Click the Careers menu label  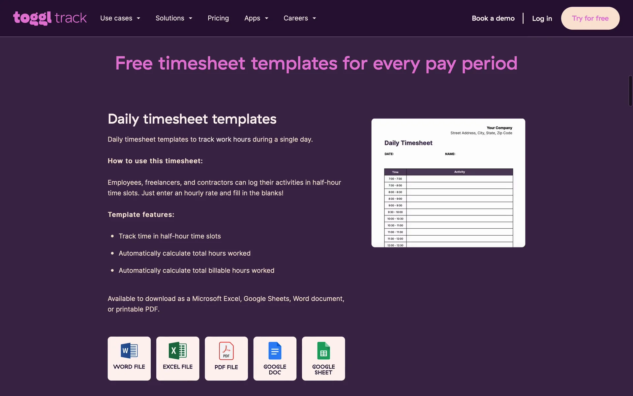pyautogui.click(x=295, y=18)
